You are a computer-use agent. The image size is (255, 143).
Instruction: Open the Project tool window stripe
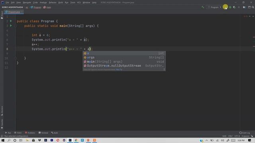pyautogui.click(x=2, y=15)
